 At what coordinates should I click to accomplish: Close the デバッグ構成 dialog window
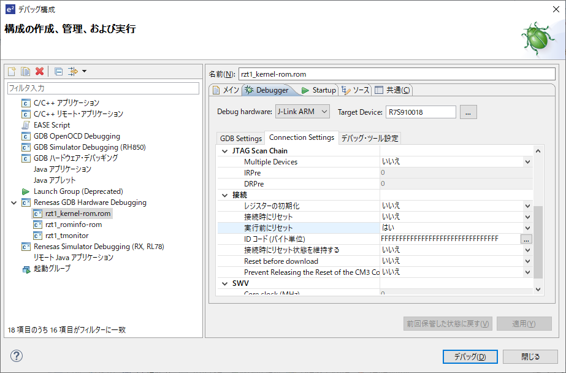tap(556, 9)
